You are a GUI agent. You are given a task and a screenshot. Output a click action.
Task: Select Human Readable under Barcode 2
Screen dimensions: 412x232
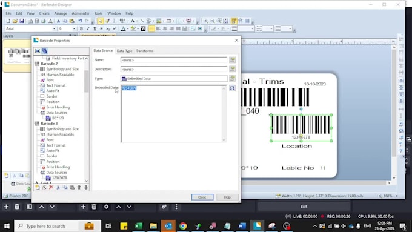pyautogui.click(x=60, y=75)
